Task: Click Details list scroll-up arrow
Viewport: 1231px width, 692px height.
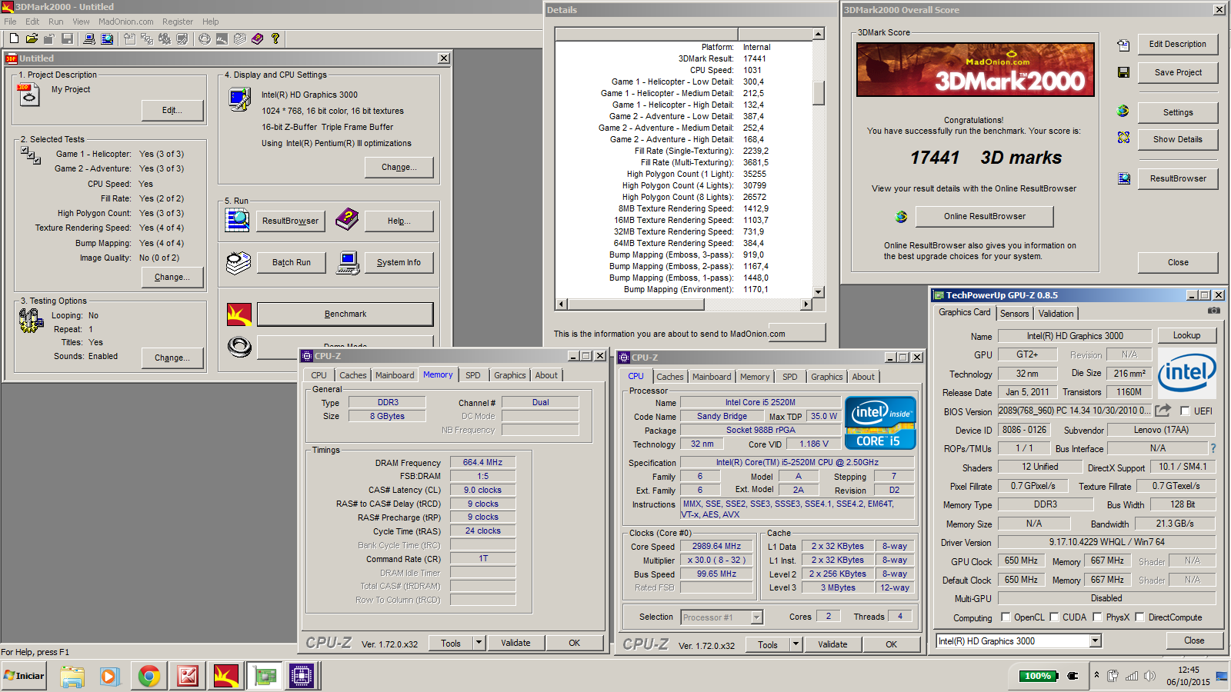Action: tap(819, 34)
